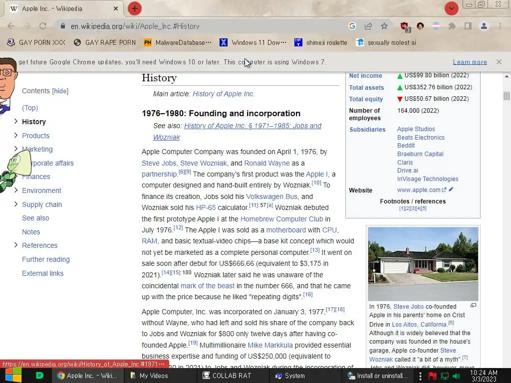
Task: Open the History of Apple Inc. main article
Action: [223, 94]
